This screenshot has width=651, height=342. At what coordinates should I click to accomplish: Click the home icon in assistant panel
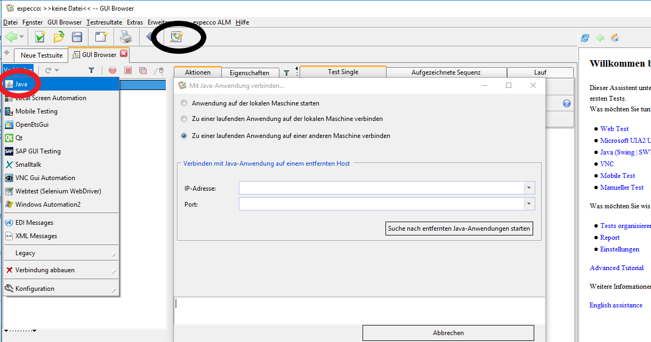point(615,38)
